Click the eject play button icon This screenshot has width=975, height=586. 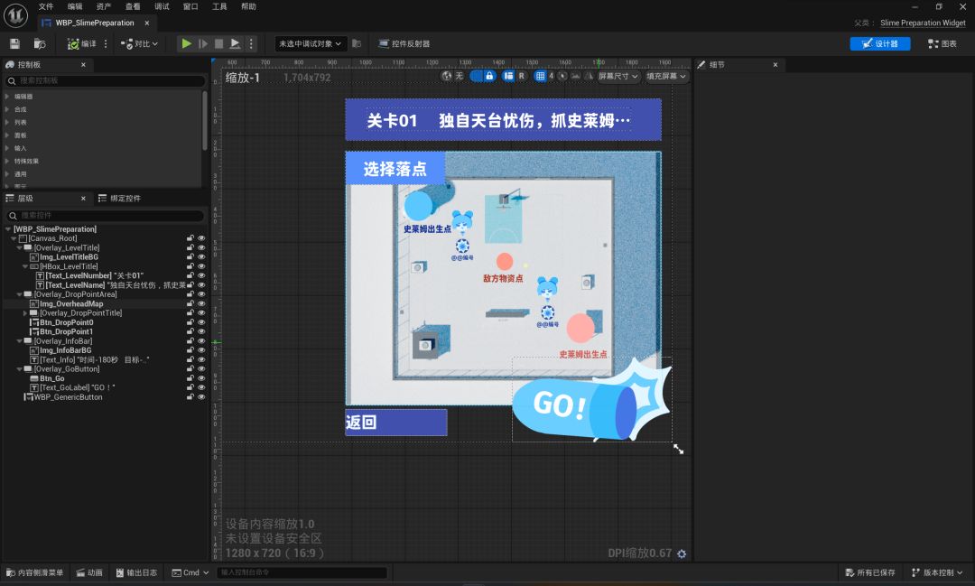point(235,43)
